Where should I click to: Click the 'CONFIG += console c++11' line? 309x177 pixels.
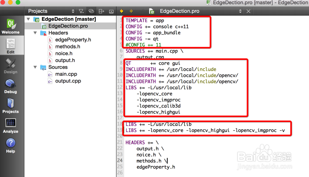157,27
